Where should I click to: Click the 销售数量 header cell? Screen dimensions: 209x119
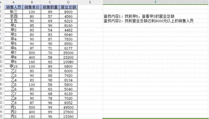50,7
